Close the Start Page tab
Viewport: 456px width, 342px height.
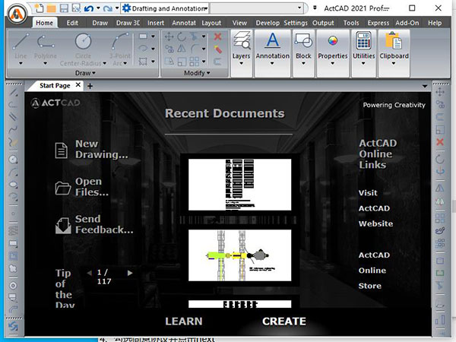point(78,85)
